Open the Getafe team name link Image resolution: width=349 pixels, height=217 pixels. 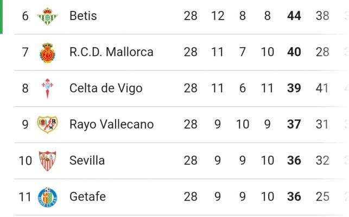tap(87, 196)
